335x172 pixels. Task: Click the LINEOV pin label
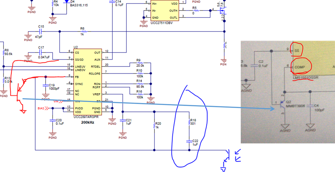[x=80, y=70]
